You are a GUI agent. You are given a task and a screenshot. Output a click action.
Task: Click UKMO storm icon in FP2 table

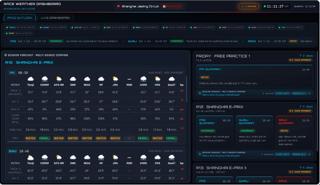pos(143,79)
